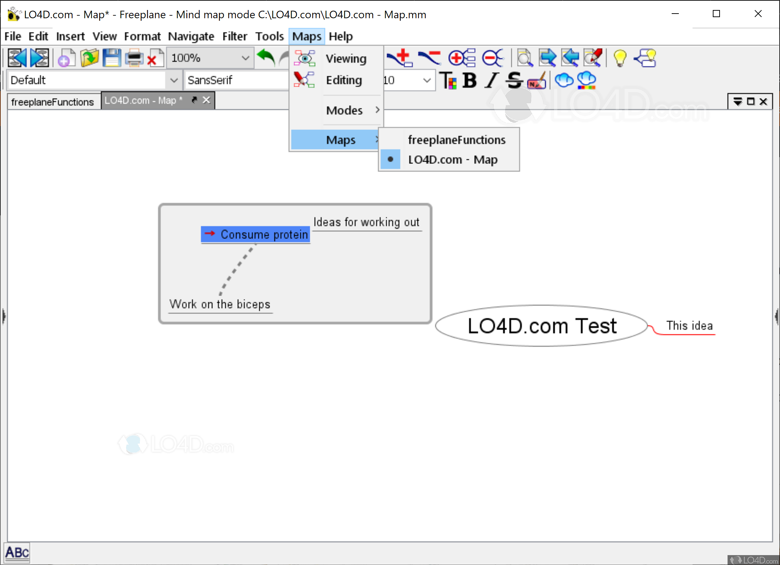Save the map with the floppy disk icon
The image size is (780, 565).
click(112, 58)
